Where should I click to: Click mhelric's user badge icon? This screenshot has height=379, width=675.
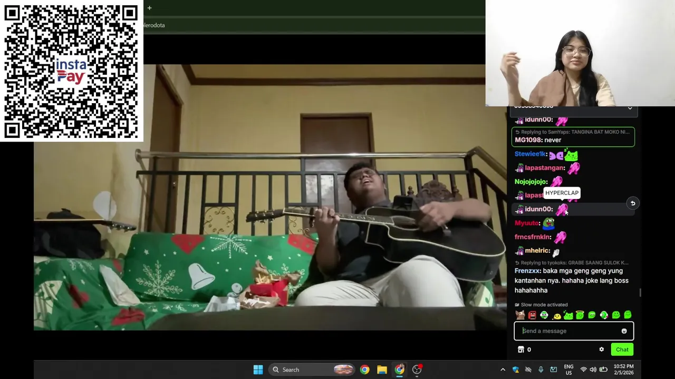pos(519,251)
